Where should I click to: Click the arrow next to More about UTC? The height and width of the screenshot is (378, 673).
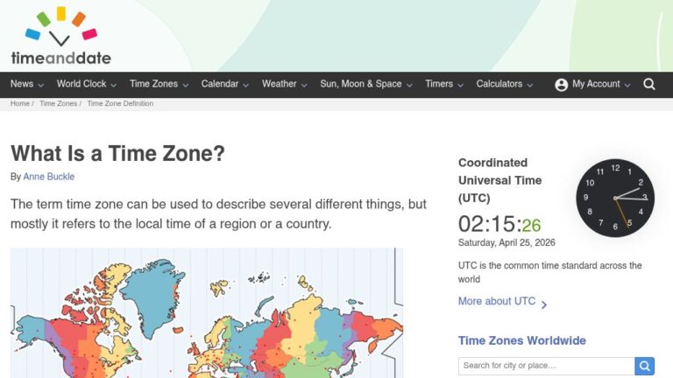click(544, 304)
